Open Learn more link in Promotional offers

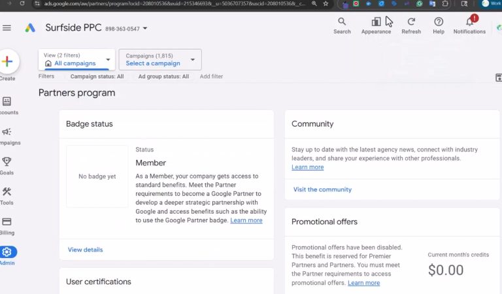(x=363, y=283)
